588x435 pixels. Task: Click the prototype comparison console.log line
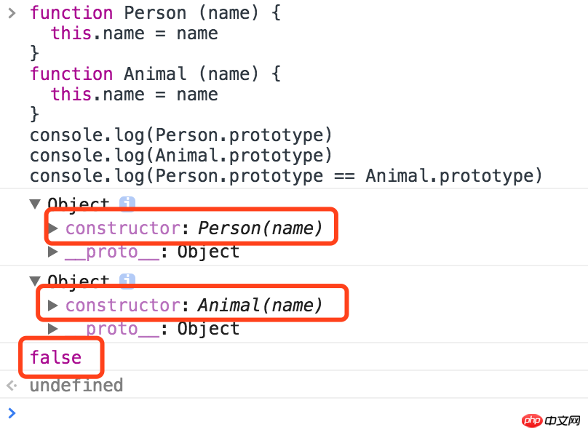285,176
